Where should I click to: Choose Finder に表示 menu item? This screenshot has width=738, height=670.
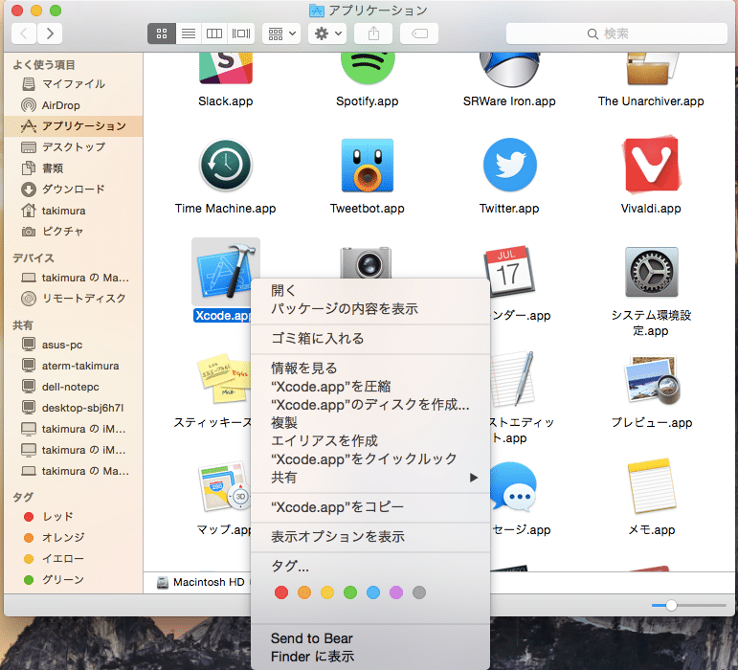click(x=370, y=657)
